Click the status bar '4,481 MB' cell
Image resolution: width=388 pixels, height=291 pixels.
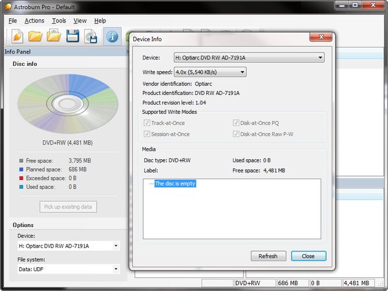pos(359,283)
